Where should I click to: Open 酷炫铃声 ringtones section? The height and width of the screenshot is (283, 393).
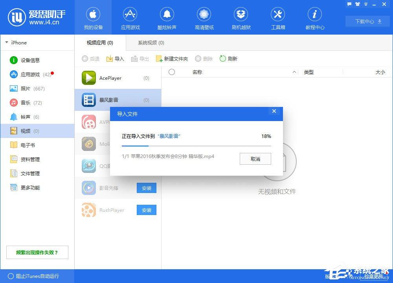pos(167,18)
